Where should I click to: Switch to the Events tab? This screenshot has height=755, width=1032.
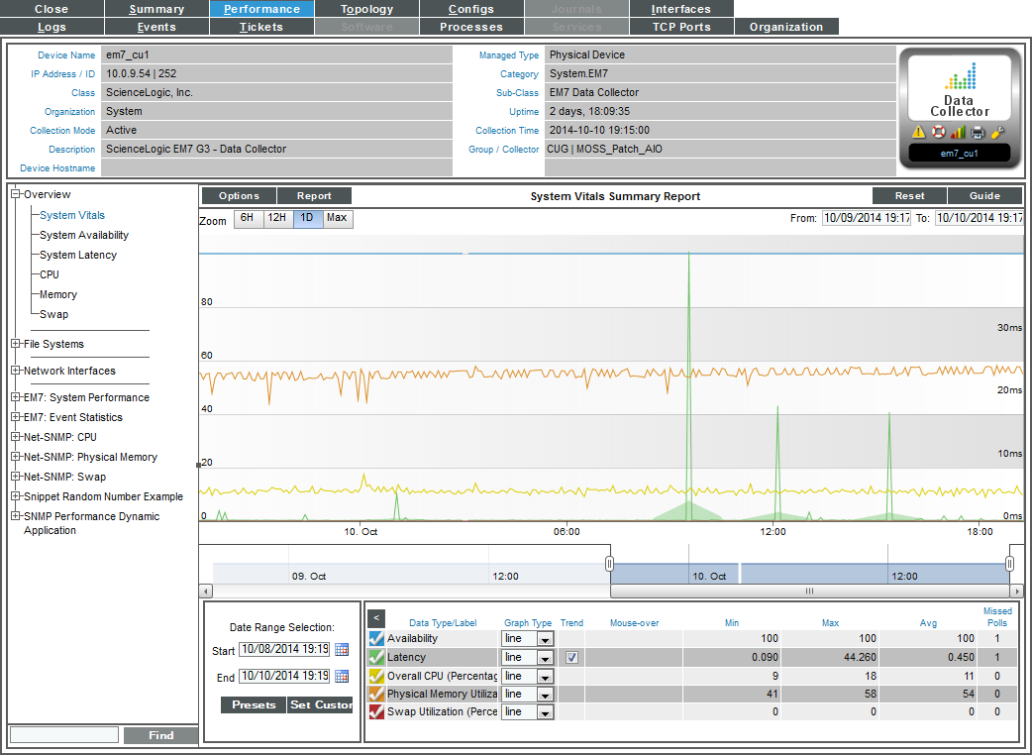coord(156,27)
